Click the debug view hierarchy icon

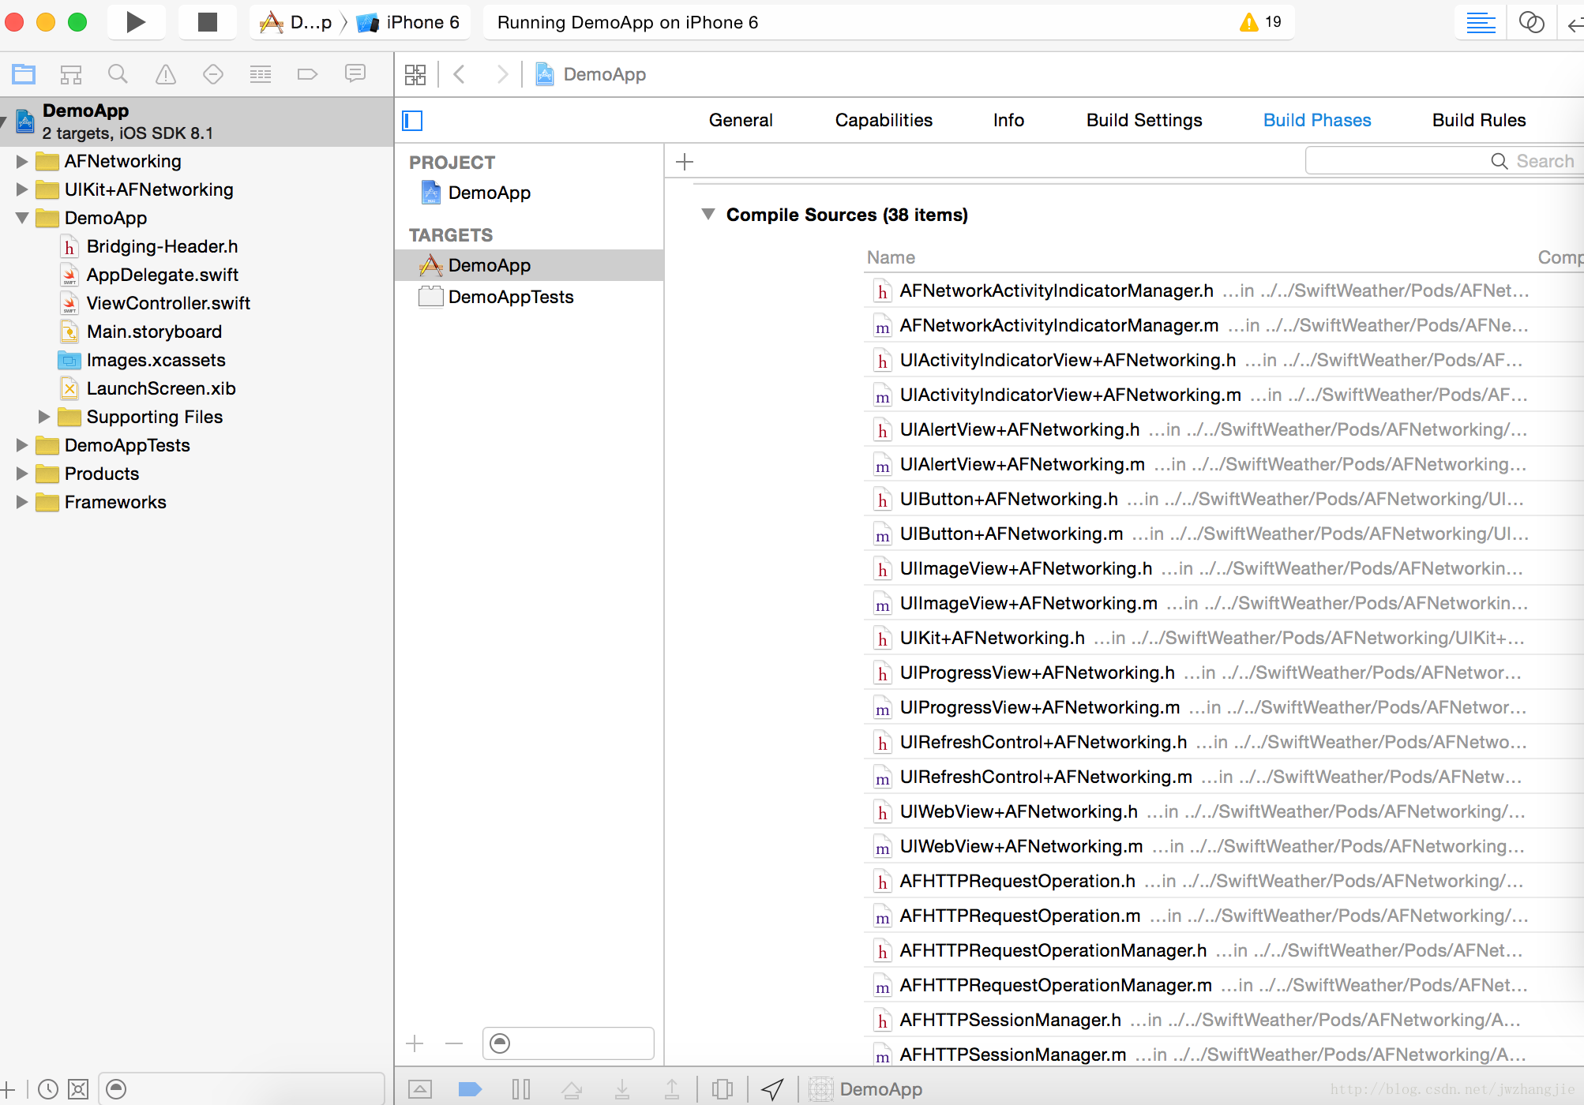723,1089
